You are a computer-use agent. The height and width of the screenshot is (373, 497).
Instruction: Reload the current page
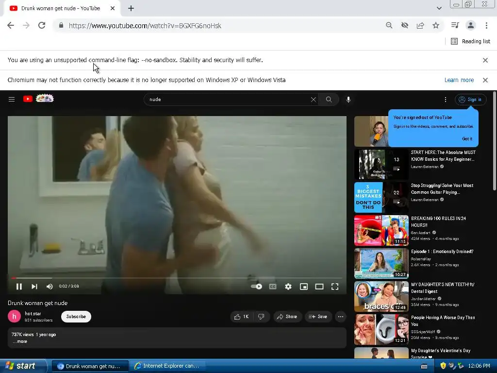(x=42, y=25)
